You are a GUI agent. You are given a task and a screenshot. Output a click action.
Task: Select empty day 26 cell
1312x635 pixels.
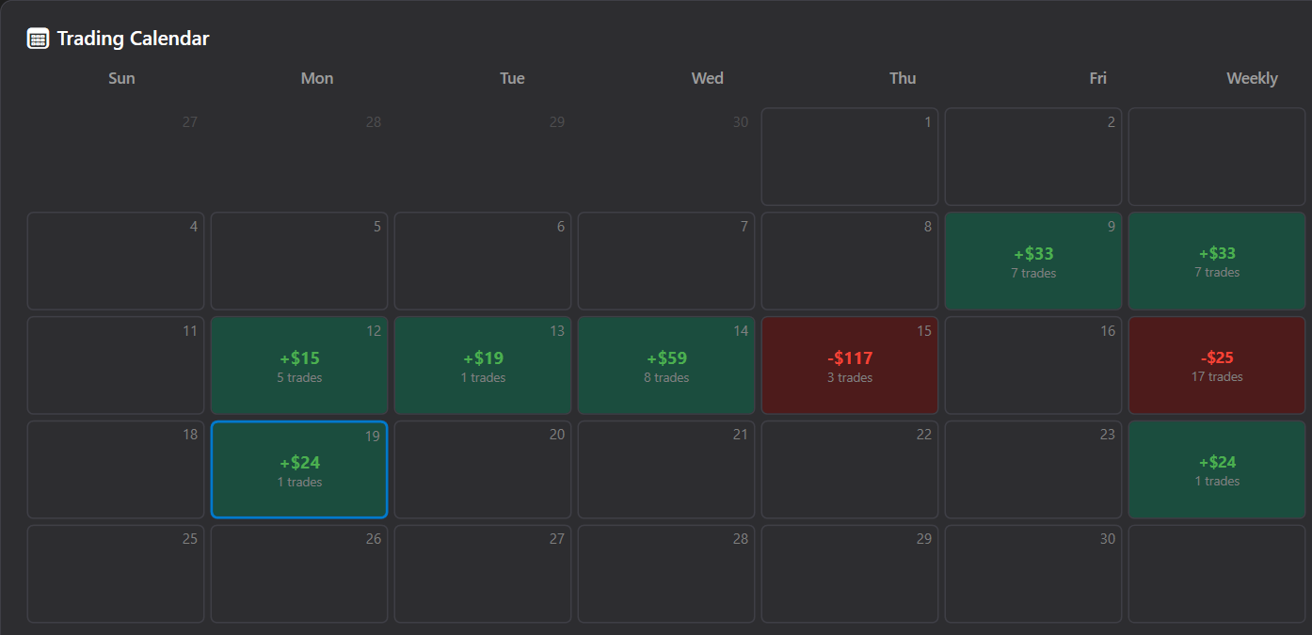coord(299,574)
